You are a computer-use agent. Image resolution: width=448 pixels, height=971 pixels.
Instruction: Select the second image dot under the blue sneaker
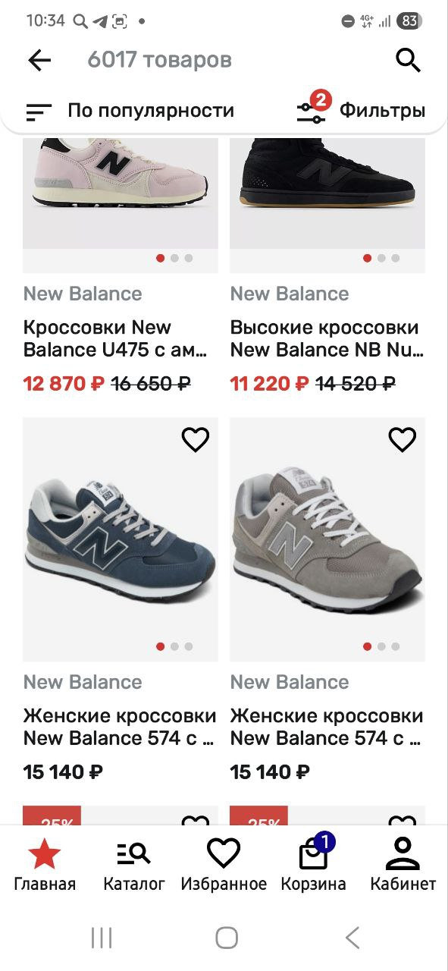pyautogui.click(x=175, y=646)
